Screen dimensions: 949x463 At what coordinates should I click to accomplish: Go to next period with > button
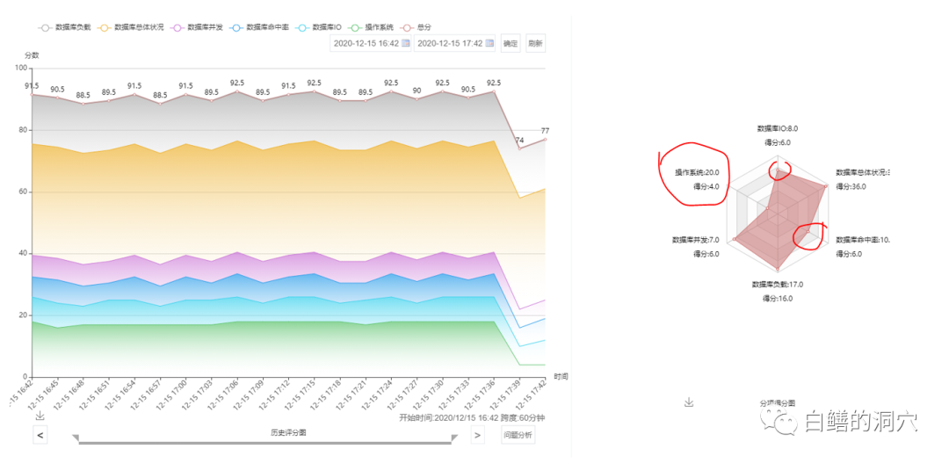point(477,435)
